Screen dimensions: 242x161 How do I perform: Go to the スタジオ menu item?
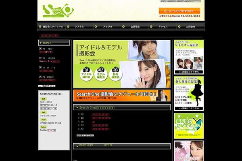coord(107,27)
